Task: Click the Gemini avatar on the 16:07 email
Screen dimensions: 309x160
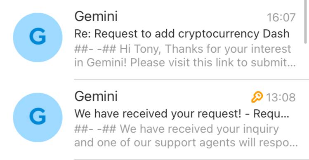Action: [38, 38]
